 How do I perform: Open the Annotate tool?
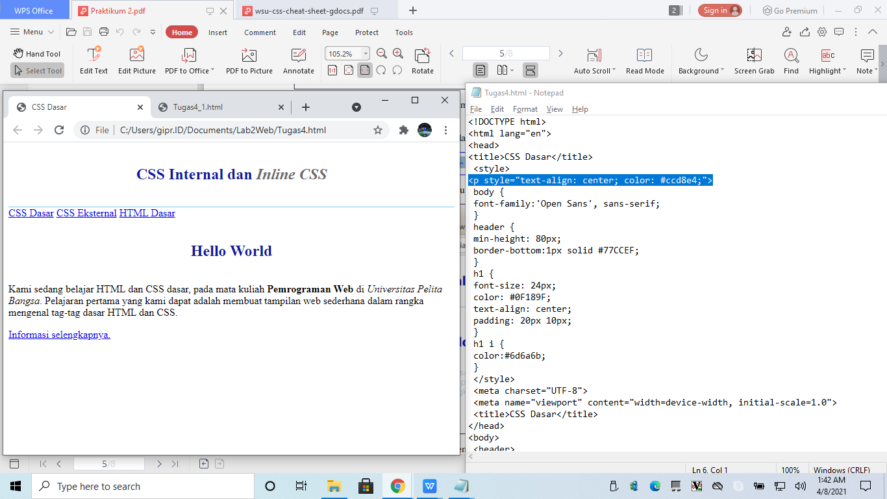click(x=298, y=60)
